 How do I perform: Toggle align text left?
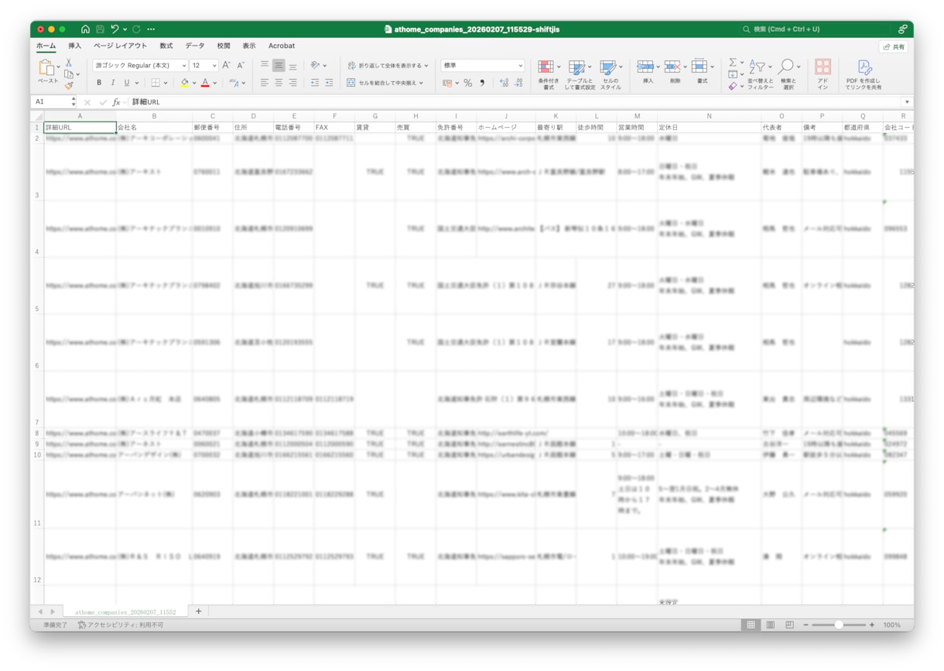coord(265,83)
